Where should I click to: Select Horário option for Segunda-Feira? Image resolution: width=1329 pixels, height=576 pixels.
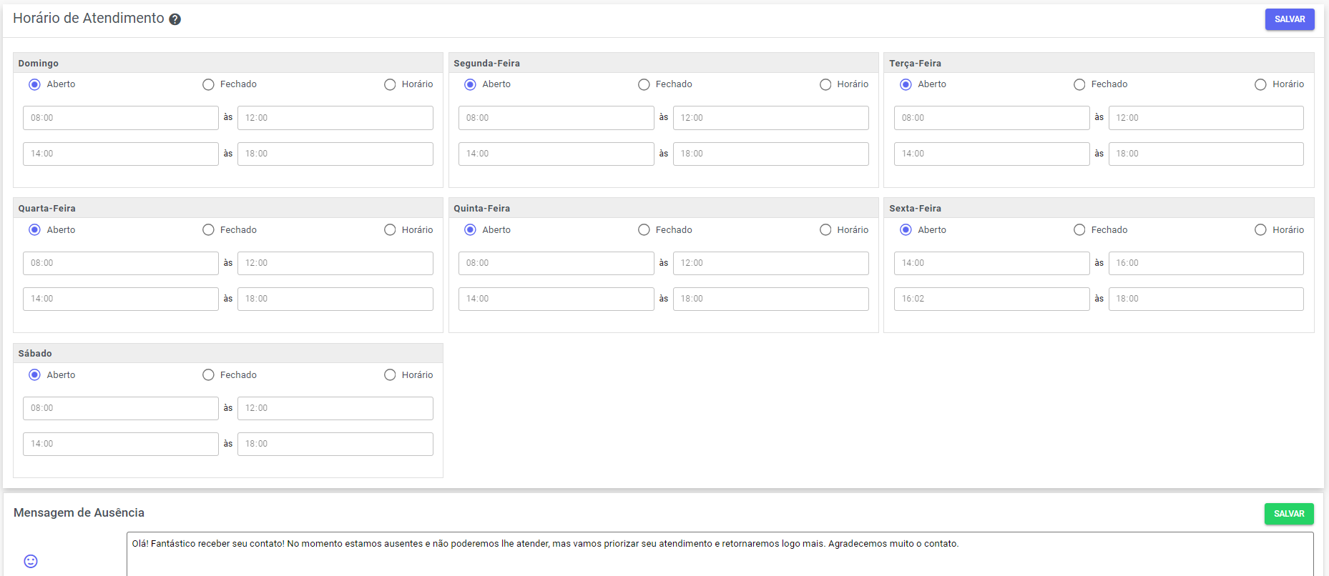click(825, 84)
